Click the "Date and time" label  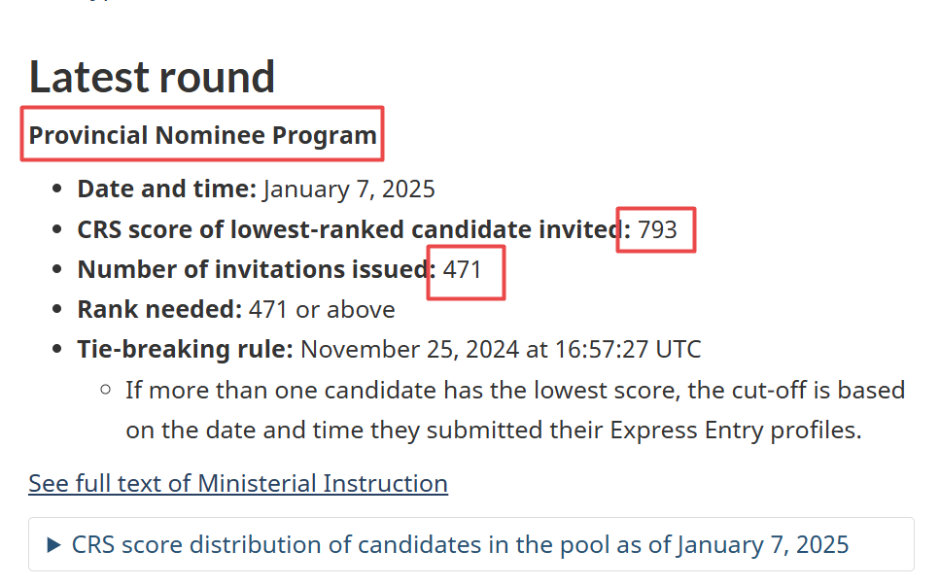point(166,189)
